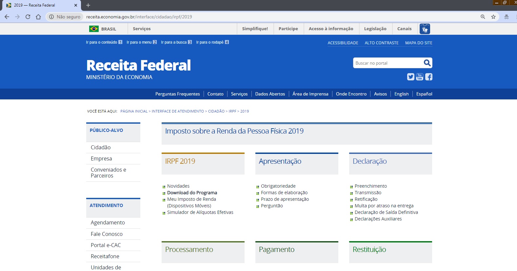
Task: Click in the 'Buscar no portal' search field
Action: tap(388, 63)
